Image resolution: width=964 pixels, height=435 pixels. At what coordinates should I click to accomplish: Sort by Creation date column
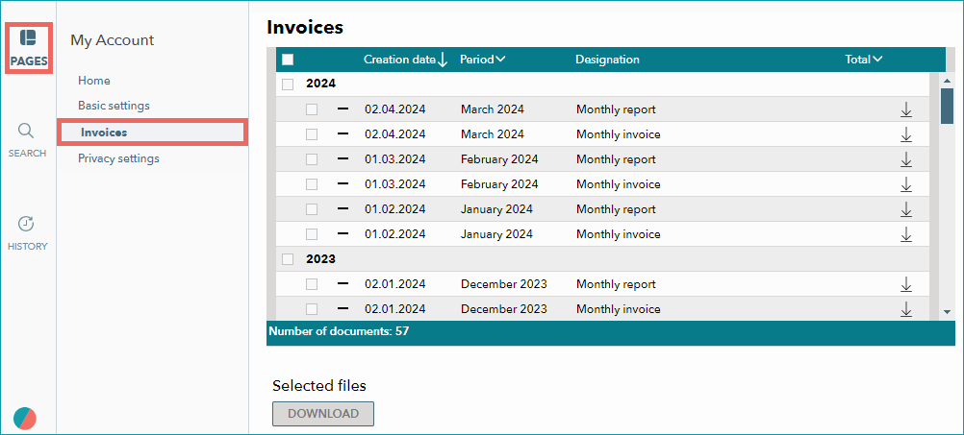coord(406,60)
